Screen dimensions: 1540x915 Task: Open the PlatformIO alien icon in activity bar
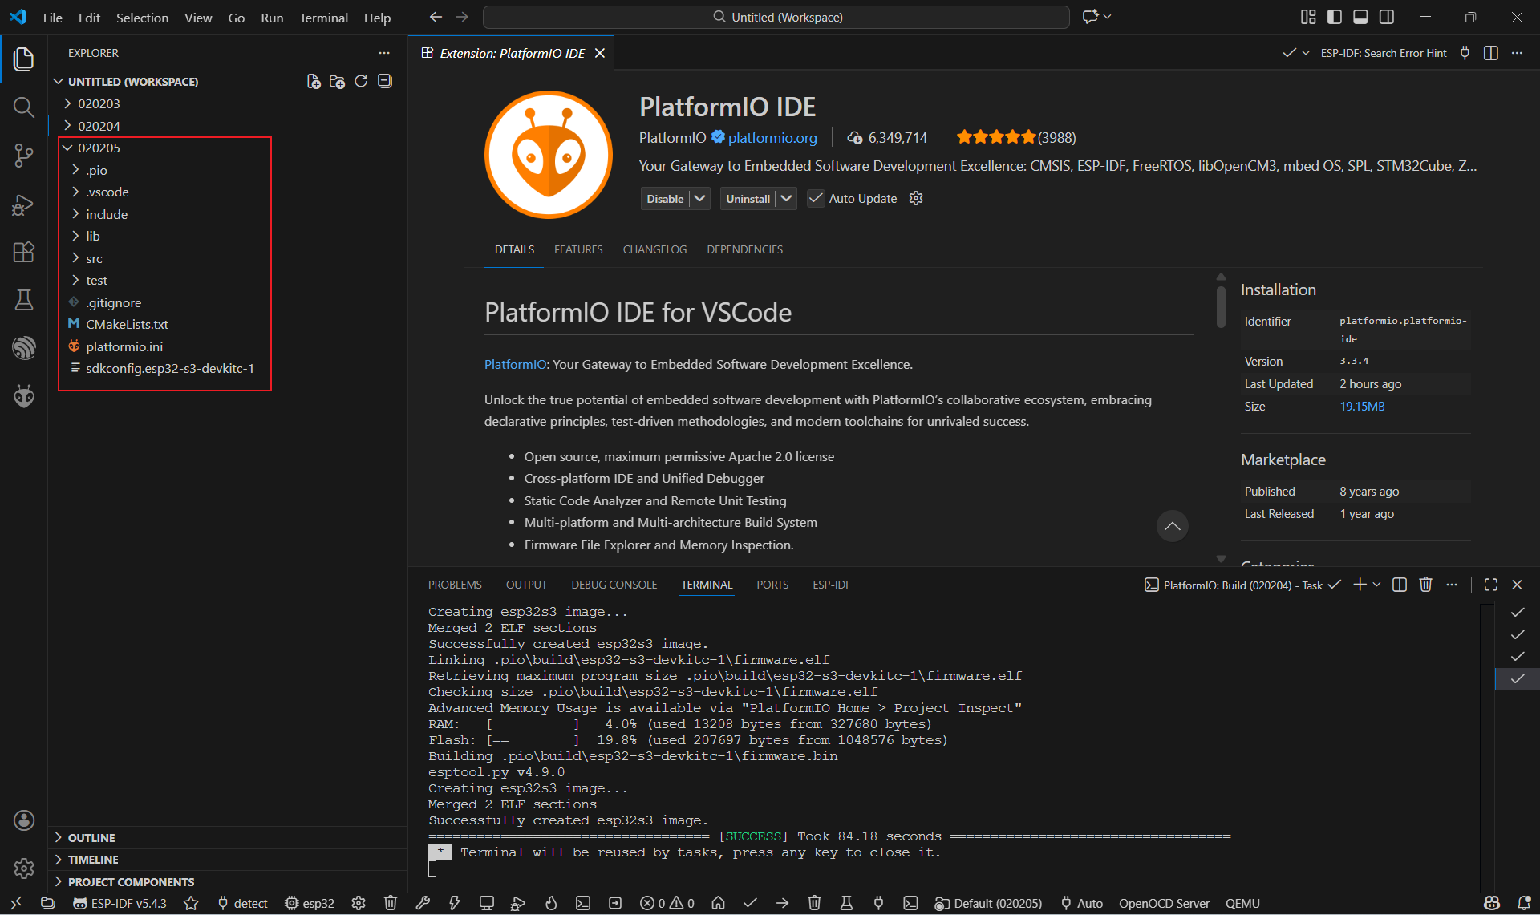pyautogui.click(x=24, y=395)
